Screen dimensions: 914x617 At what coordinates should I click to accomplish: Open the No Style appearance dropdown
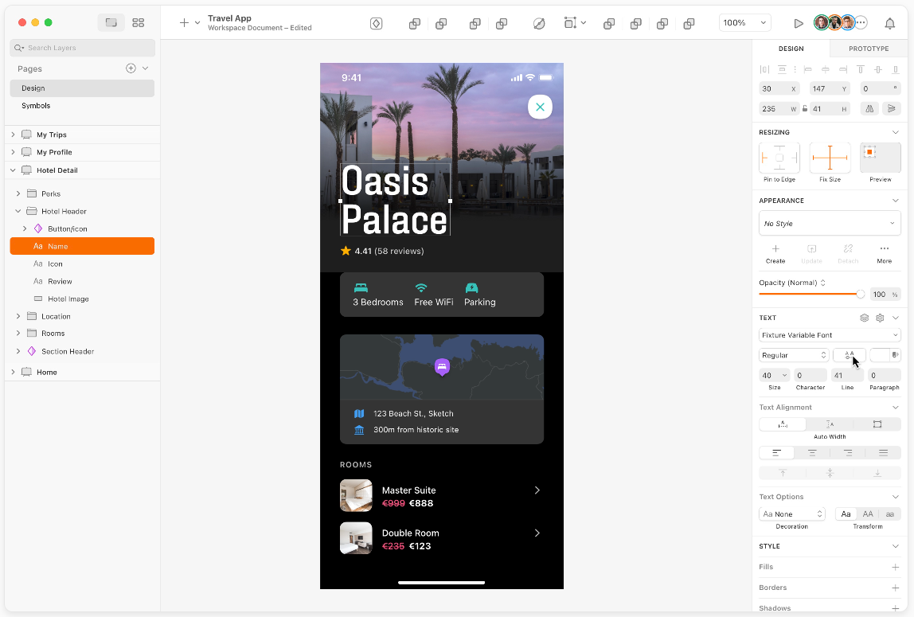pos(830,223)
